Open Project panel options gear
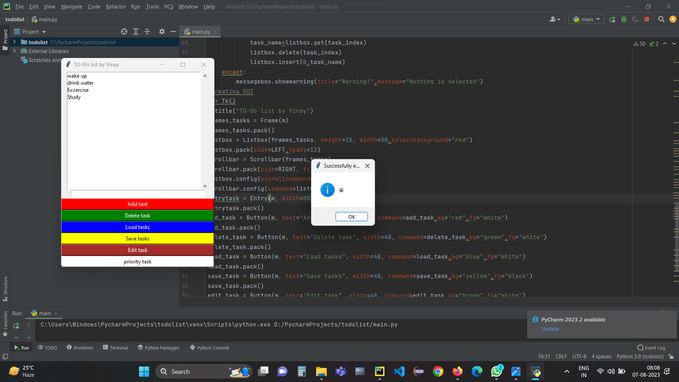This screenshot has height=382, width=679. click(x=162, y=31)
